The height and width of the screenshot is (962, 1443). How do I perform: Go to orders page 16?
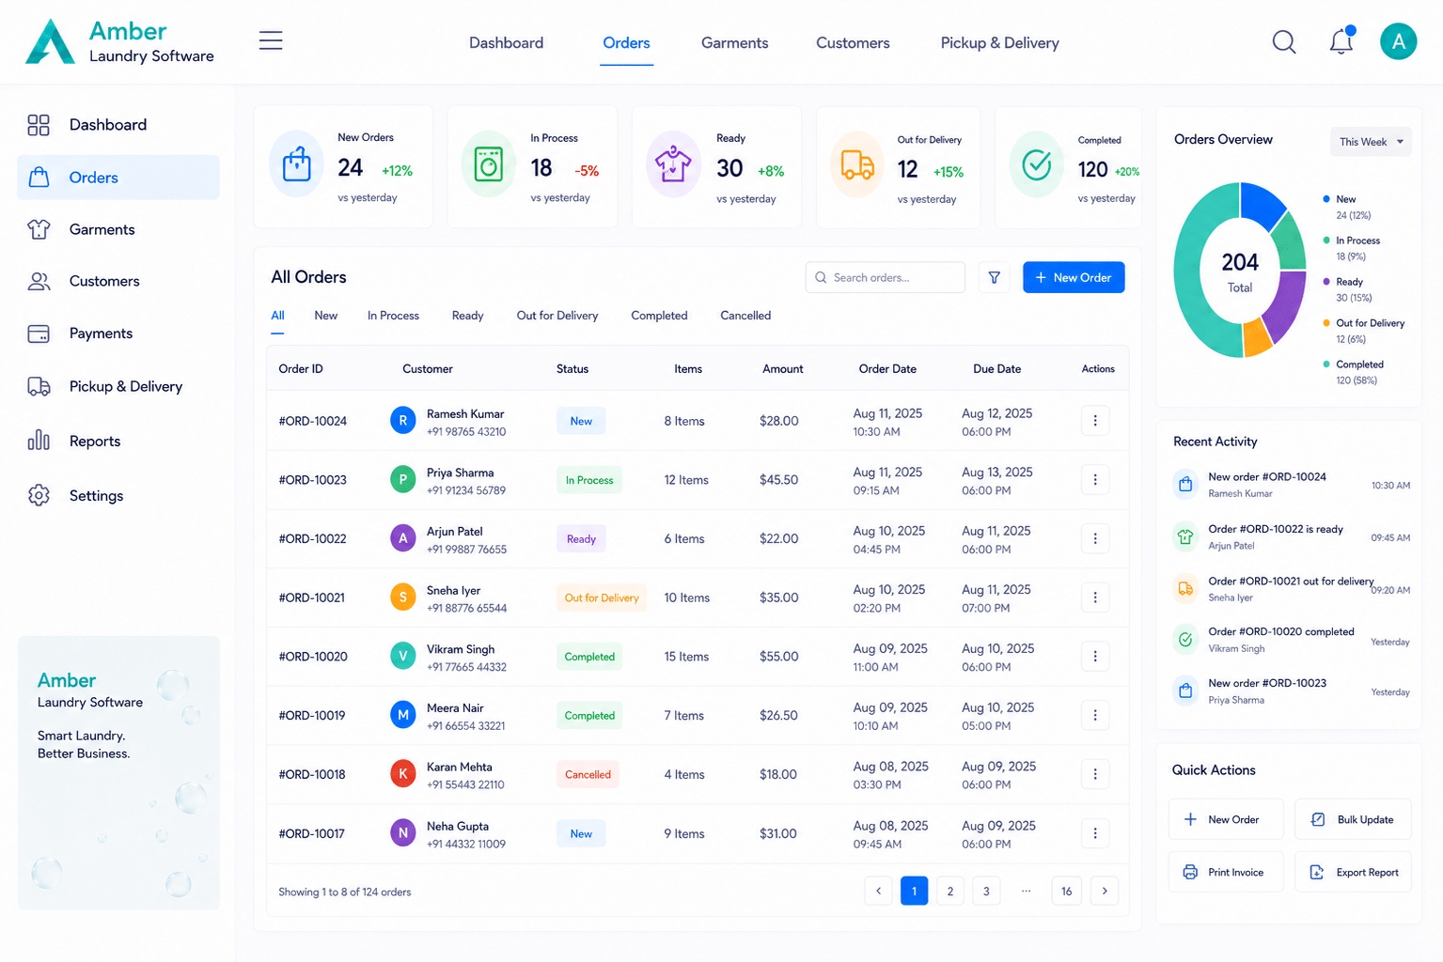[1066, 891]
